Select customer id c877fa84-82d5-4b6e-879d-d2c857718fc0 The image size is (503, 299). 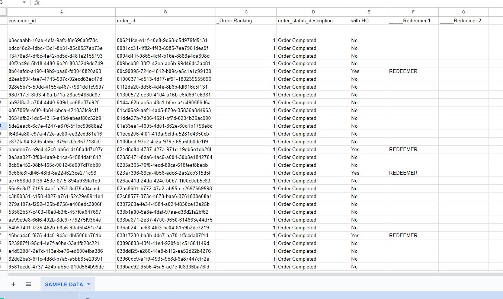(61, 141)
